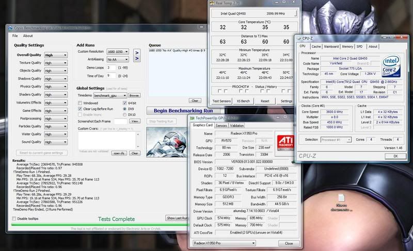Image resolution: width=413 pixels, height=251 pixels.
Task: Open the Water Quality dropdown
Action: 56,134
